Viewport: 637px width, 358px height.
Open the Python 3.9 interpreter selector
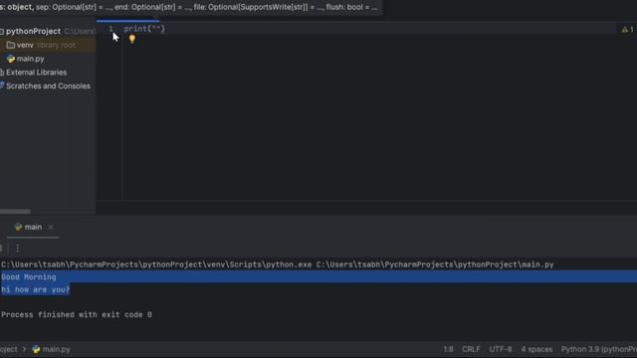[599, 349]
